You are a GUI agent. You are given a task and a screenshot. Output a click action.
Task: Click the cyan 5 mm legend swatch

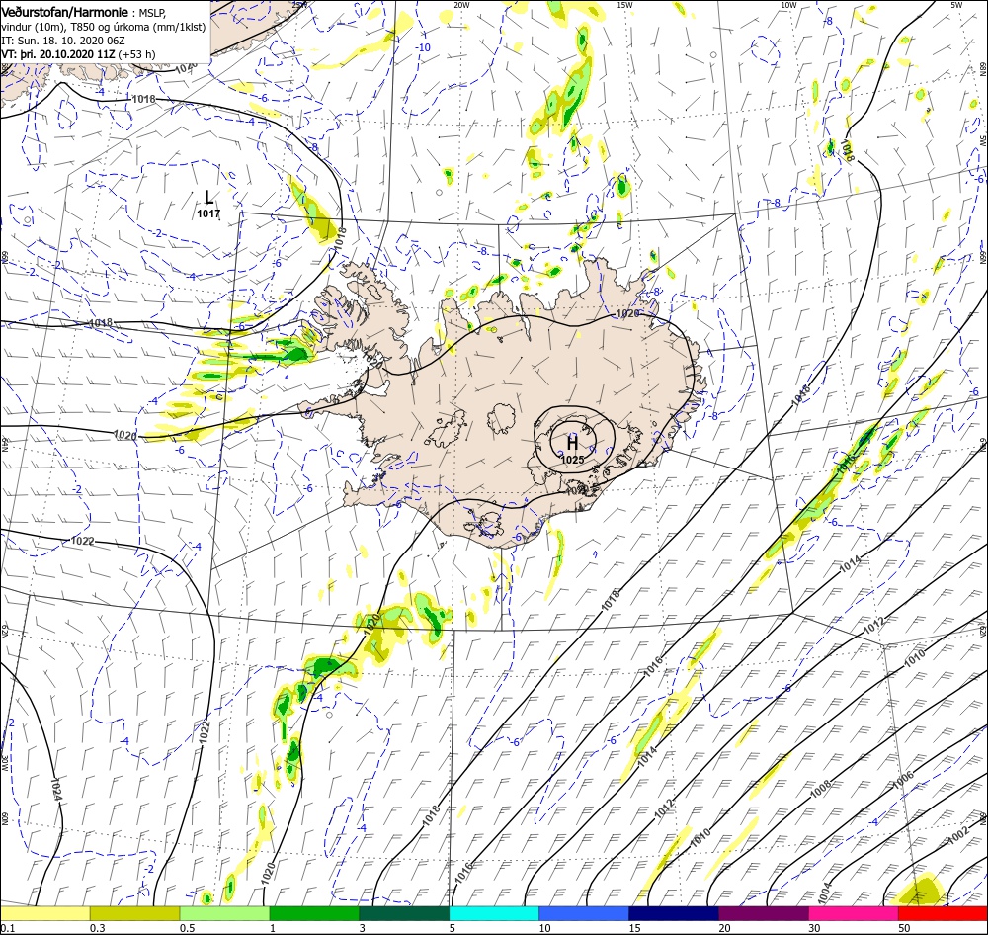pyautogui.click(x=494, y=913)
